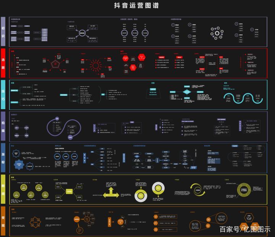Click the olive segmented donut ring
This screenshot has width=275, height=237.
tap(244, 190)
